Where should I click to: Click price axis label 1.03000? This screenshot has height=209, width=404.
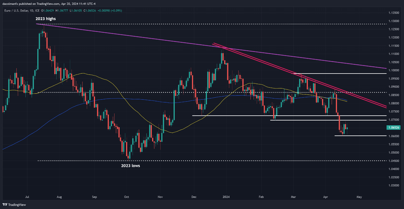(x=394, y=186)
